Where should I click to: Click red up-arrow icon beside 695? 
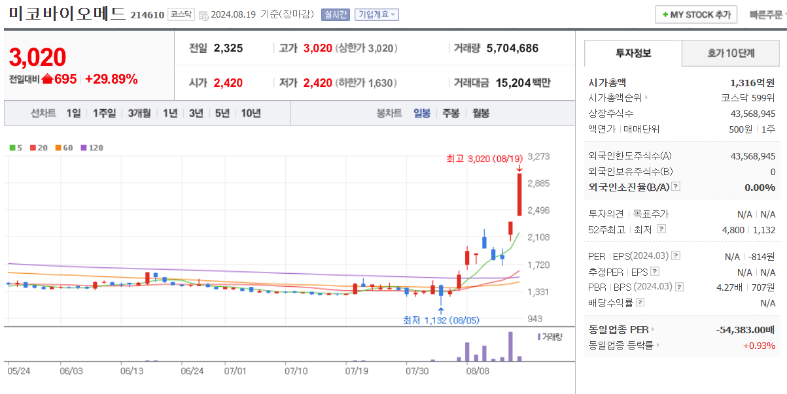tap(47, 80)
